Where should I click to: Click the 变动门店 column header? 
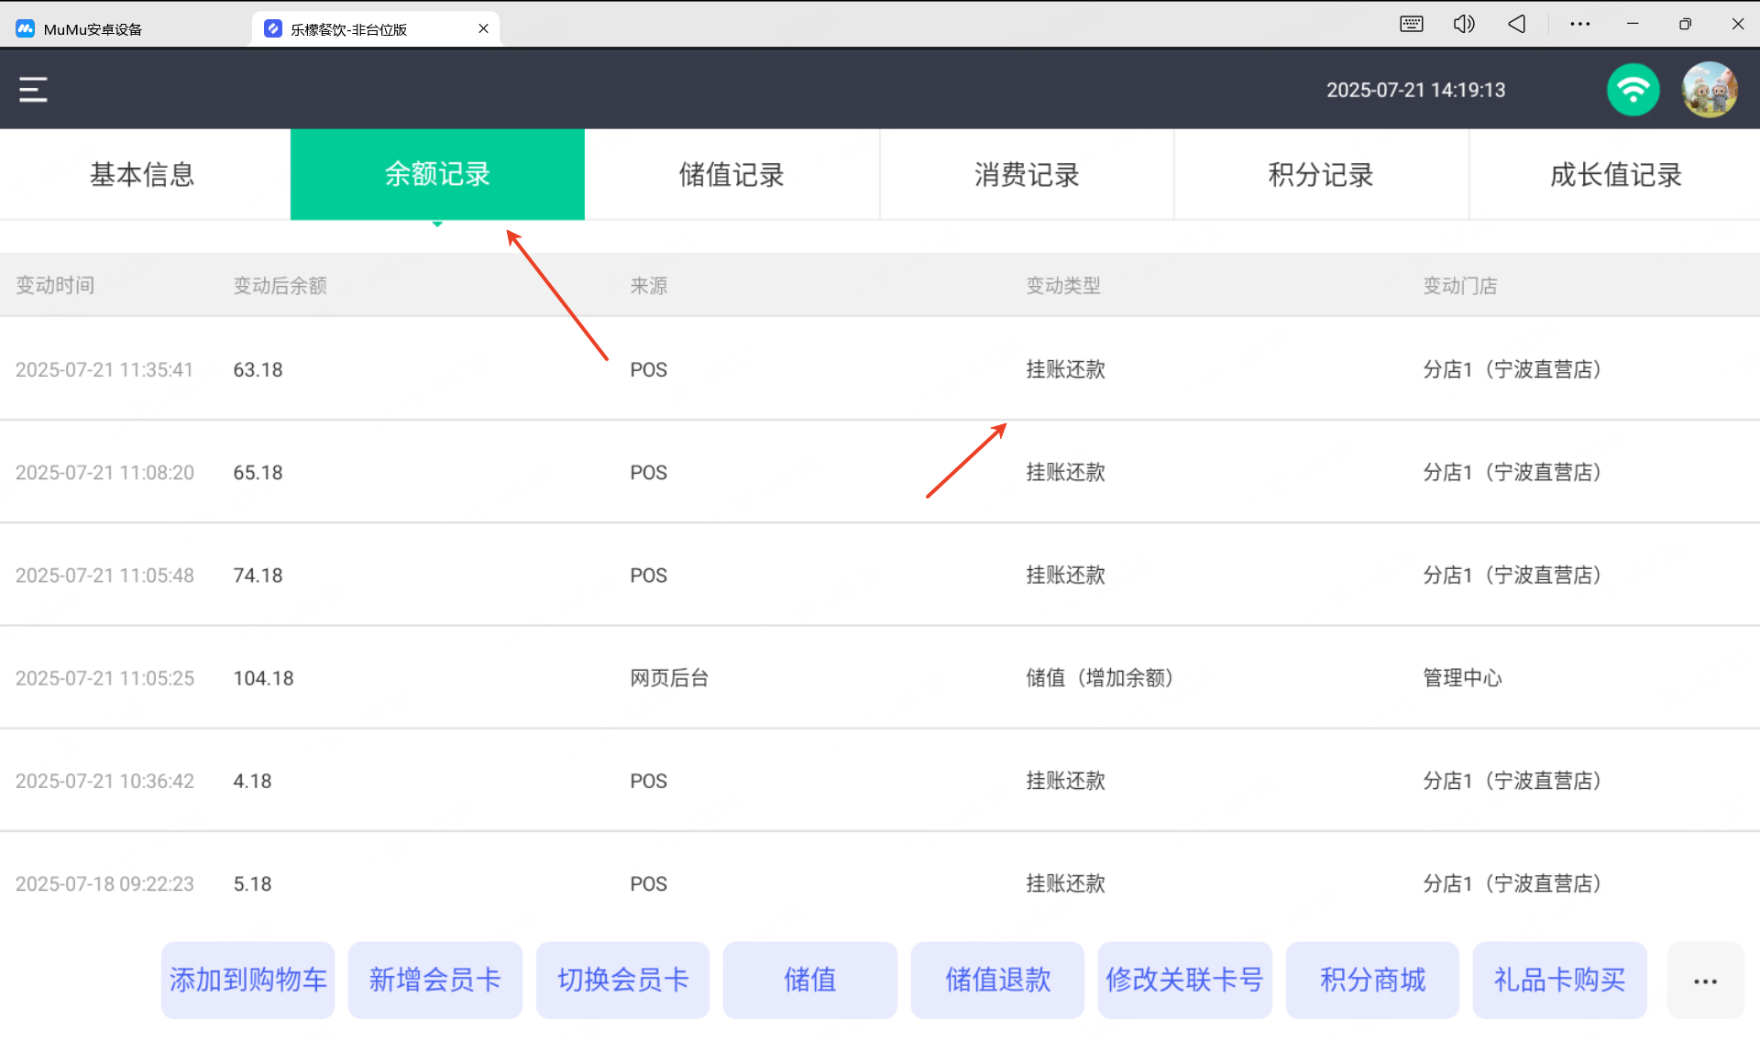point(1460,285)
